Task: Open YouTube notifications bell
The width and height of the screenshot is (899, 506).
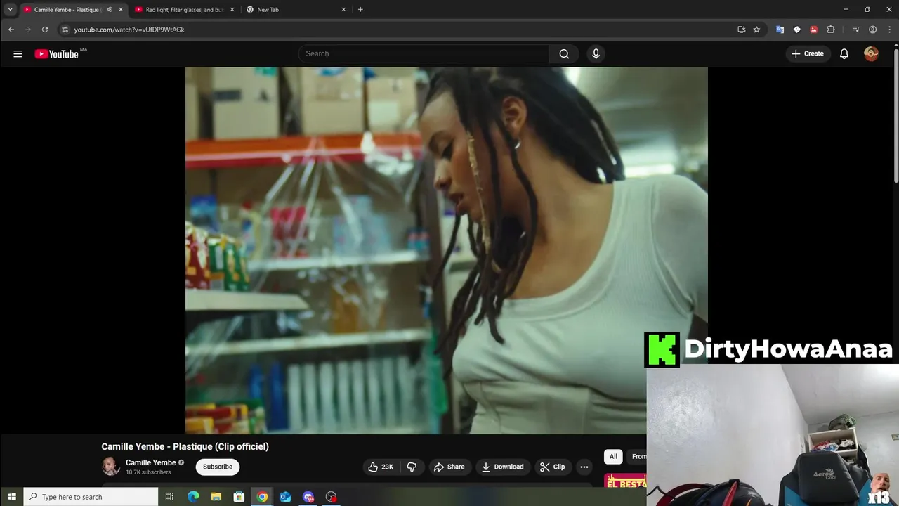Action: coord(844,54)
